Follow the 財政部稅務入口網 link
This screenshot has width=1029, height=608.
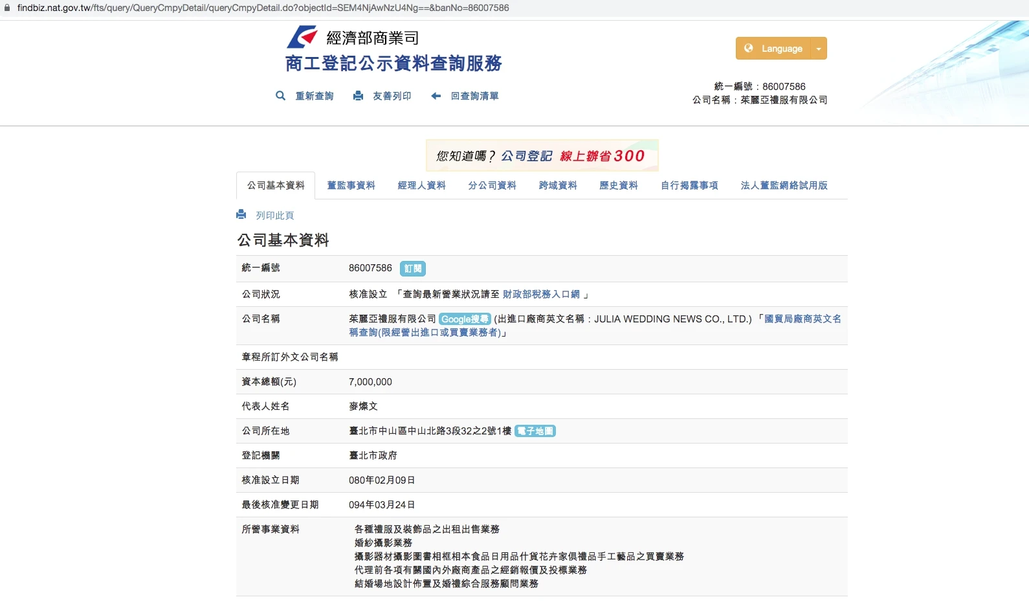point(541,295)
